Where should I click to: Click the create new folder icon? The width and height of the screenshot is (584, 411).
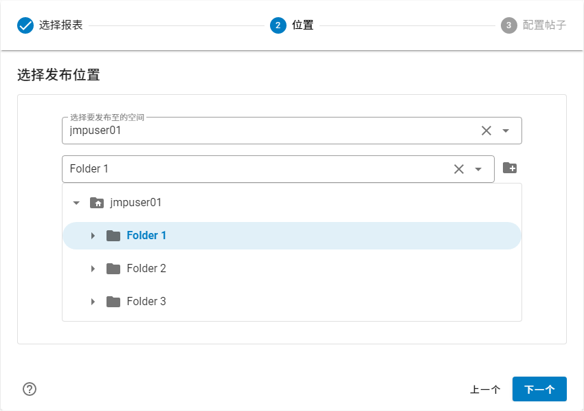(509, 166)
